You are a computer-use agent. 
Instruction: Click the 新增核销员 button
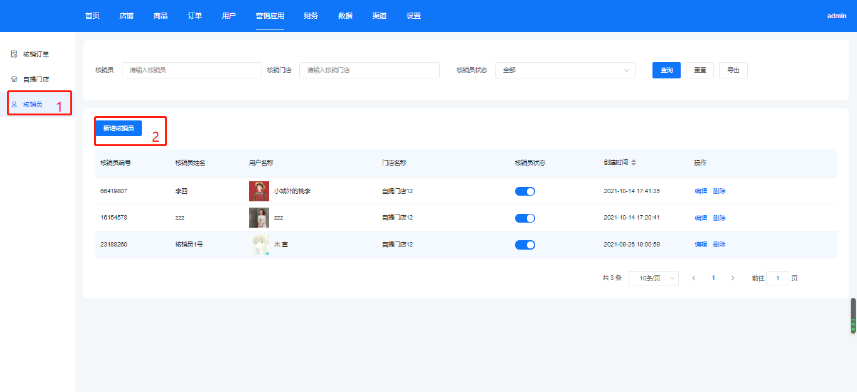click(119, 129)
